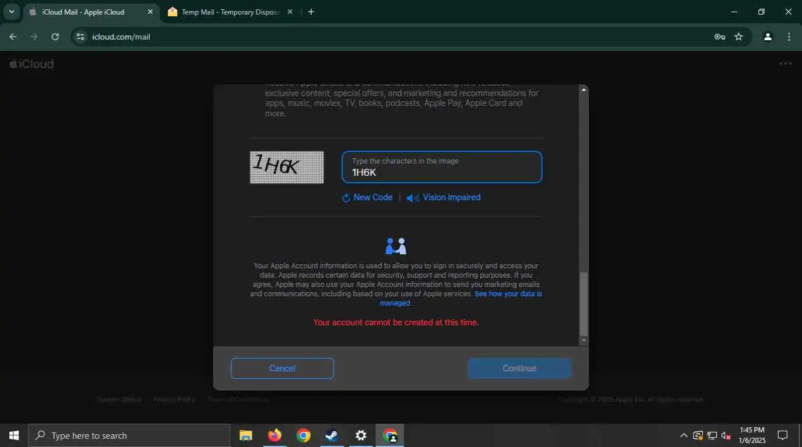Open Windows Start menu

[x=14, y=435]
